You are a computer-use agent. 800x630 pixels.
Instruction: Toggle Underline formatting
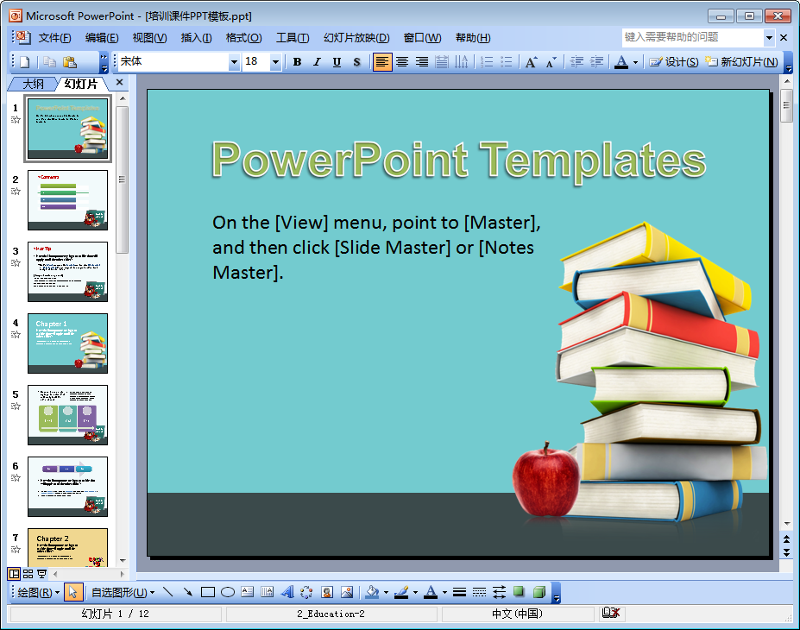click(x=337, y=62)
